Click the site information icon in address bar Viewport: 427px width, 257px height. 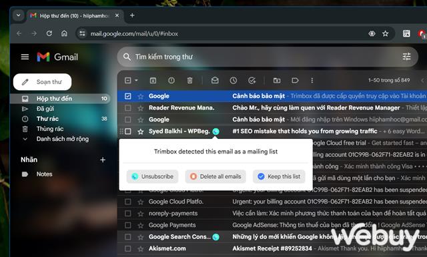coord(82,33)
